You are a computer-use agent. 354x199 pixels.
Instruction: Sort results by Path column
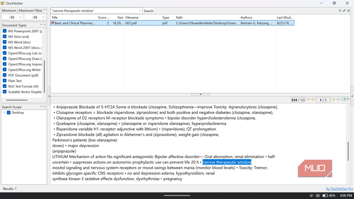(x=207, y=17)
